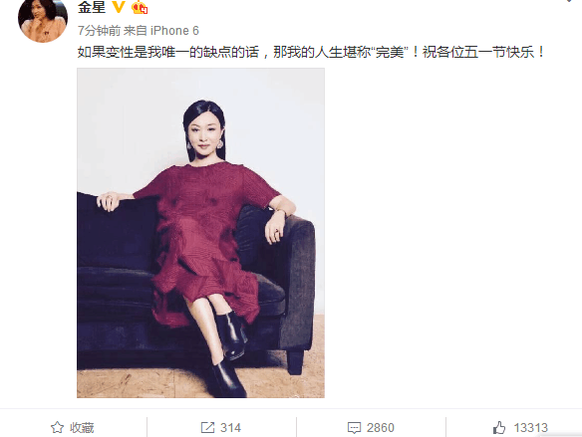Open the 314 reposts count
Image resolution: width=582 pixels, height=437 pixels.
[x=230, y=428]
